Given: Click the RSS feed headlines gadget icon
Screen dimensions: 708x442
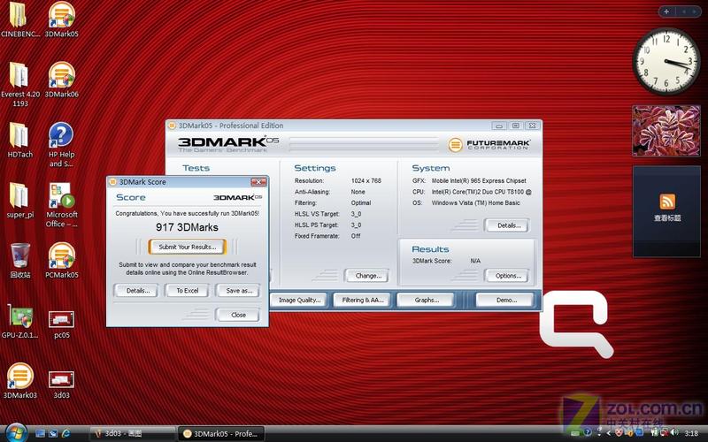Looking at the screenshot, I should 667,202.
